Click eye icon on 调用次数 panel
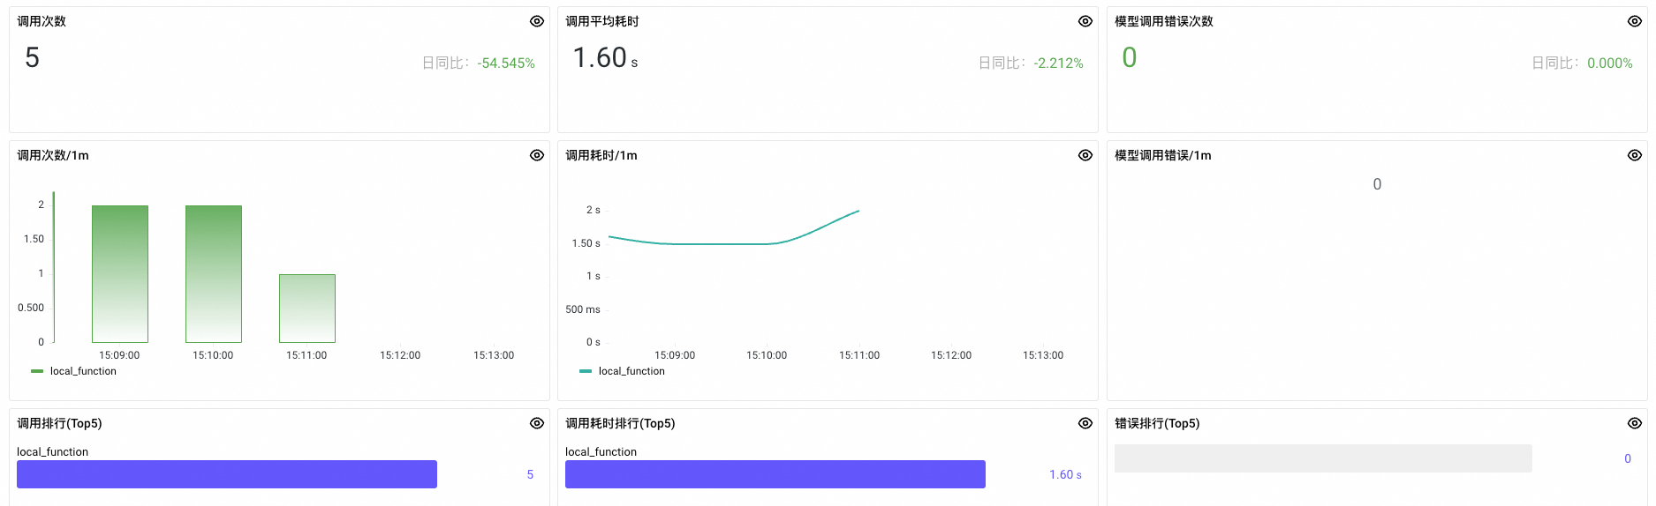Image resolution: width=1656 pixels, height=506 pixels. coord(537,21)
